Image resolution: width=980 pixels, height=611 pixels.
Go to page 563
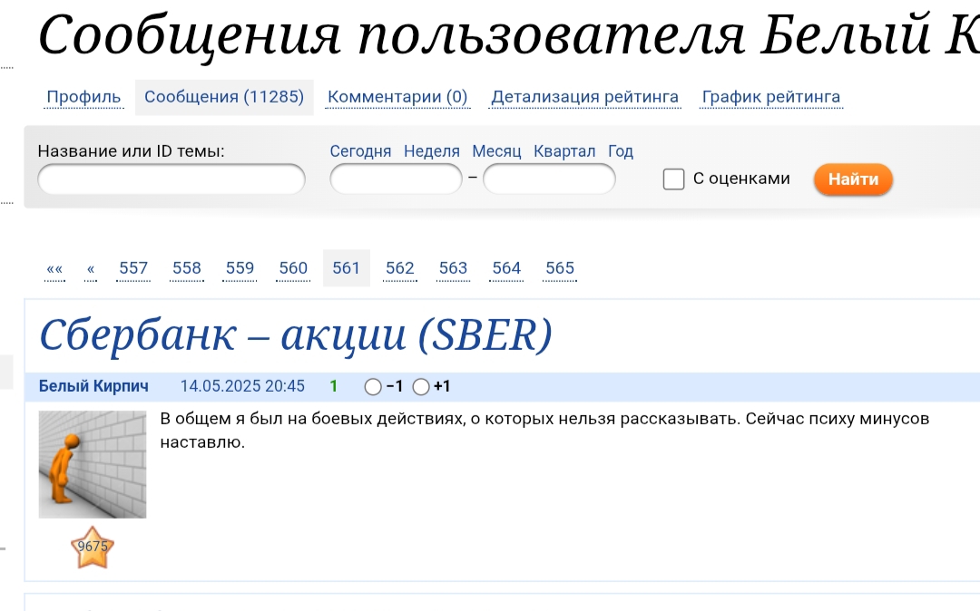[453, 268]
